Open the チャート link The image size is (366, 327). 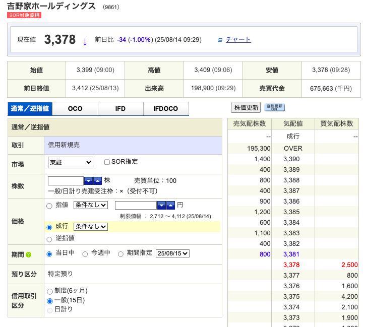pyautogui.click(x=238, y=40)
